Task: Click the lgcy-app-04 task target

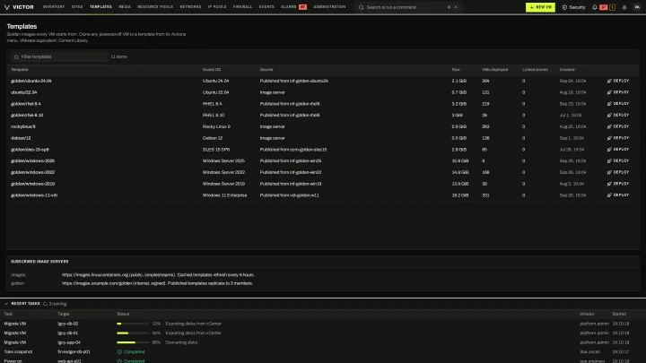Action: click(69, 342)
